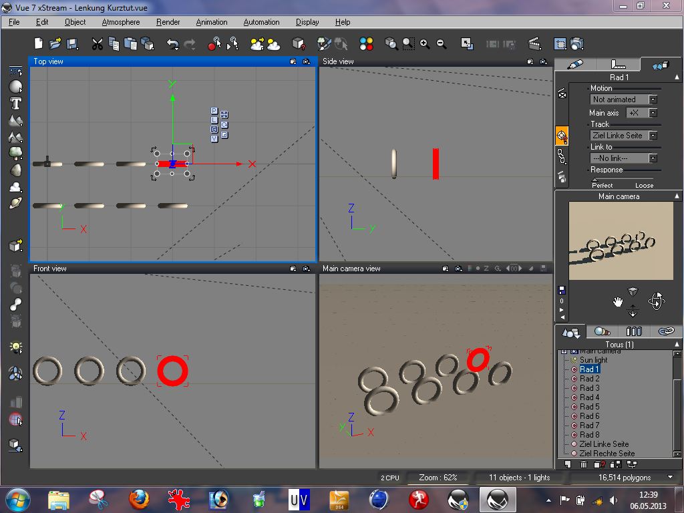The width and height of the screenshot is (684, 513).
Task: Select 'Ziel Rechte Seite' in the object list
Action: 607,454
